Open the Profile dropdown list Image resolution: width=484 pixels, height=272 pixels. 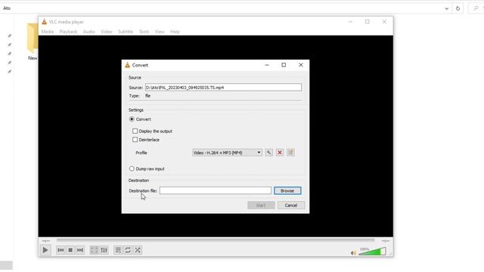point(227,153)
